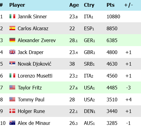Image resolution: width=141 pixels, height=127 pixels.
Task: Click the Italy flag beside Jannik Sinner
Action: coord(12,16)
